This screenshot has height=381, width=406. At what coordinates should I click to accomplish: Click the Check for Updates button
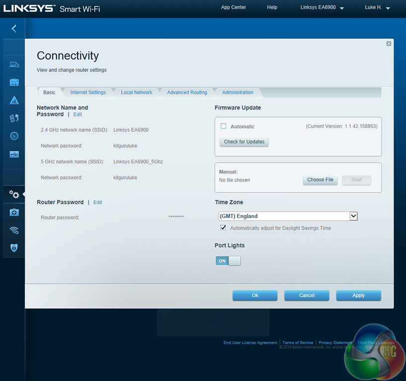point(244,142)
